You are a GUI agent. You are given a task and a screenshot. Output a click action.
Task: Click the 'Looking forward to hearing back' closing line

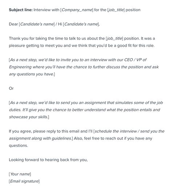click(x=48, y=160)
